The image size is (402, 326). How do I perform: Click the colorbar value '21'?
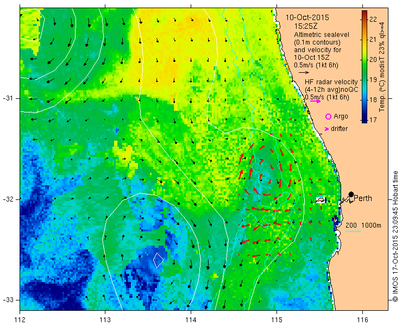point(373,40)
